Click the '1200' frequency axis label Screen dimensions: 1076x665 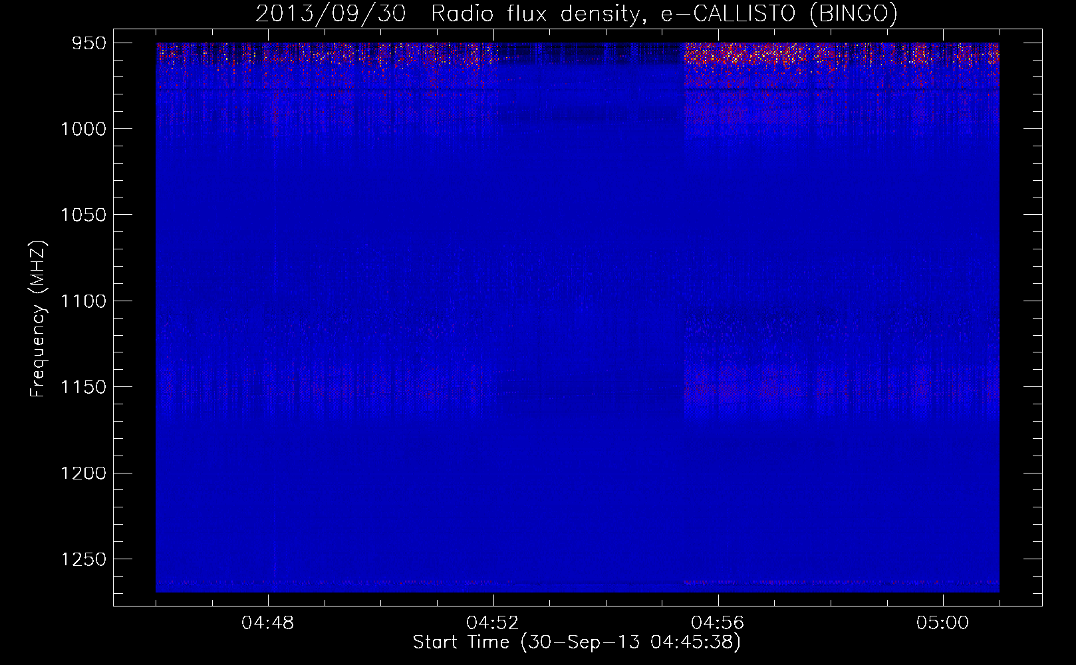click(83, 473)
